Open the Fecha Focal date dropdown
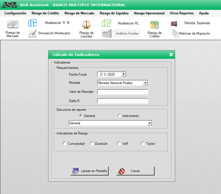Screen dimensions: 221x194 point(123,74)
